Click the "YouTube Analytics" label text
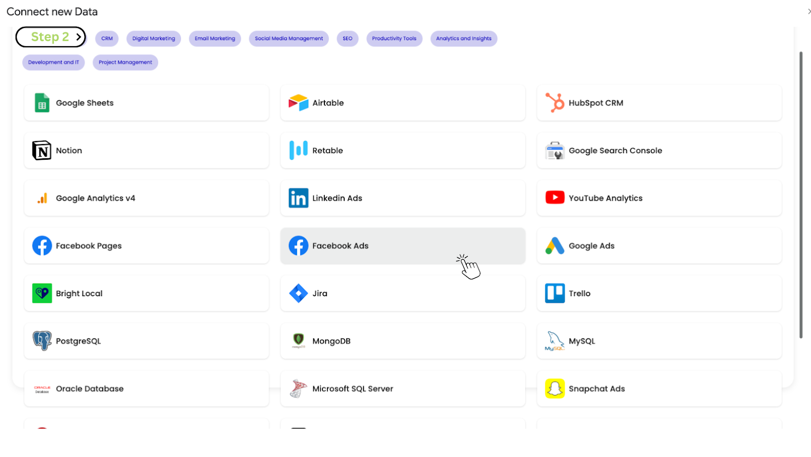This screenshot has height=457, width=811. click(x=606, y=198)
